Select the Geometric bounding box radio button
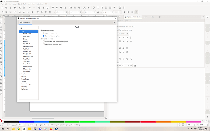Viewport: 210px width, 131px height. click(x=44, y=36)
